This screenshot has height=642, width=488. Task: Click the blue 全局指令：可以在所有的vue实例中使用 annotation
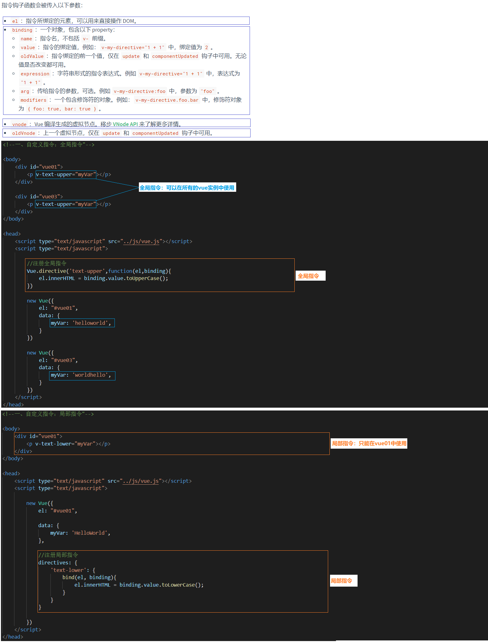point(187,188)
